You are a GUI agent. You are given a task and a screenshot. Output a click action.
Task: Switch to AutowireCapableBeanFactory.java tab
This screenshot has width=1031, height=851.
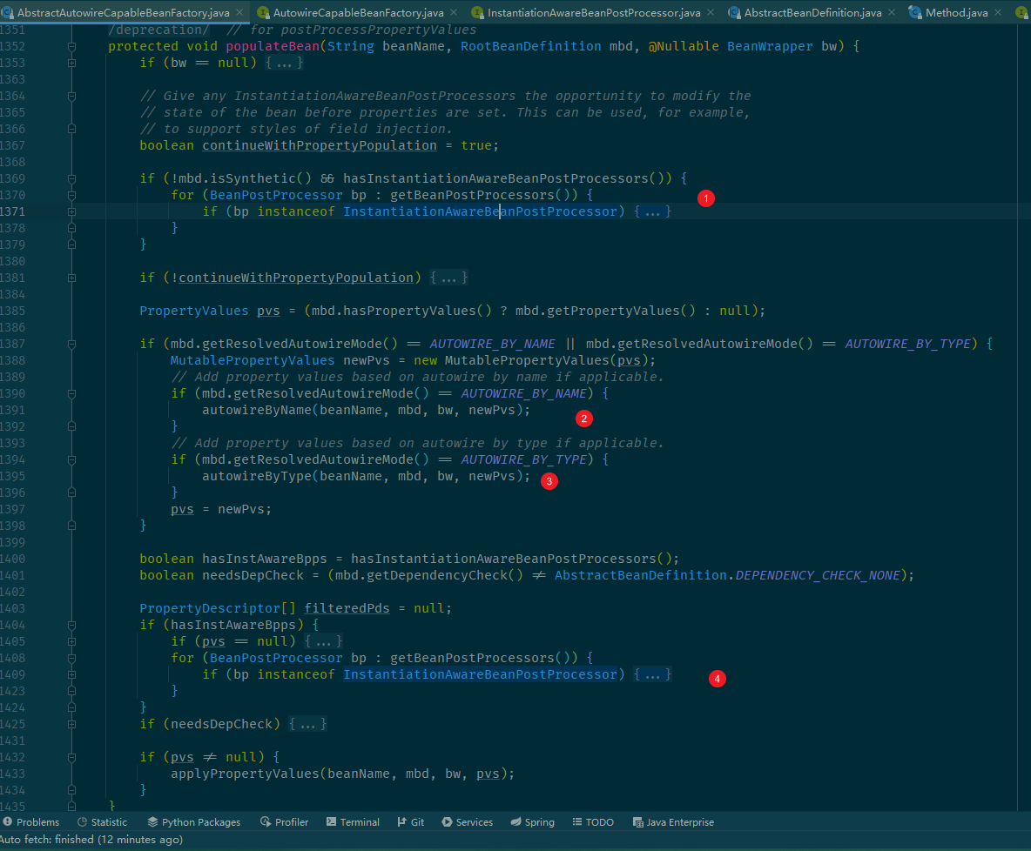359,12
